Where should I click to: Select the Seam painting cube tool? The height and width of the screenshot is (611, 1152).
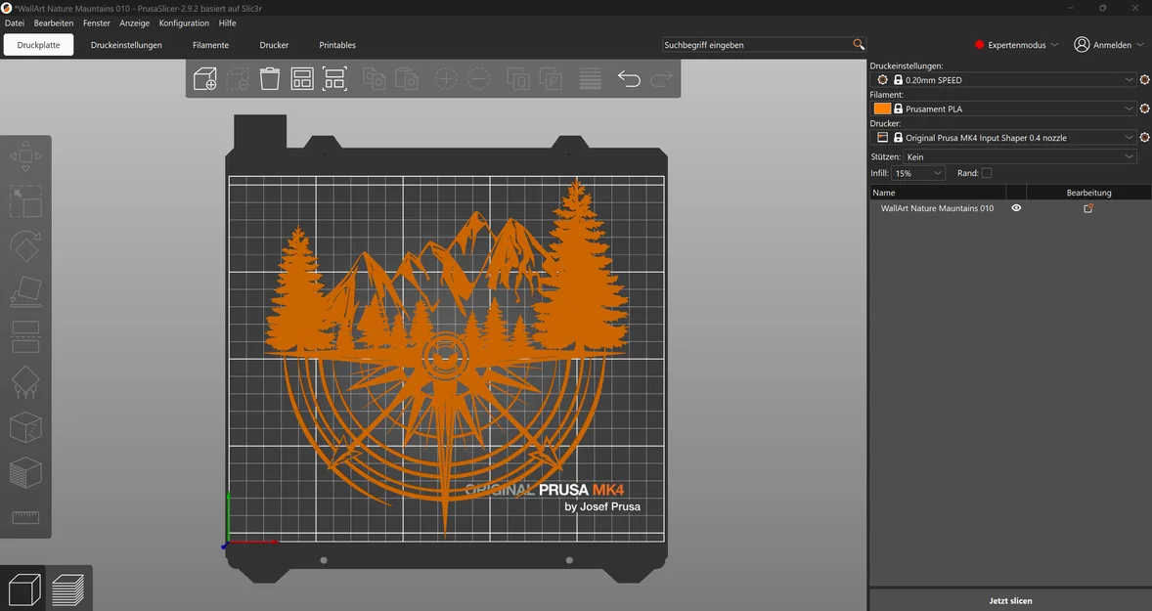25,427
